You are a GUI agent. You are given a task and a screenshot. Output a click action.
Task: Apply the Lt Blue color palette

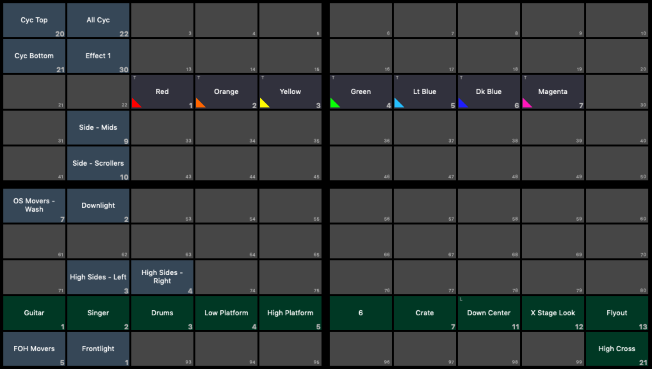coord(424,92)
